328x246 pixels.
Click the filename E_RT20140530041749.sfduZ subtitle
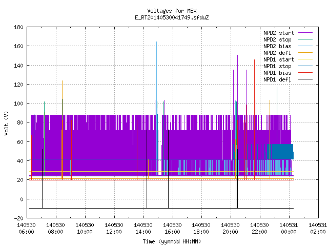point(172,17)
